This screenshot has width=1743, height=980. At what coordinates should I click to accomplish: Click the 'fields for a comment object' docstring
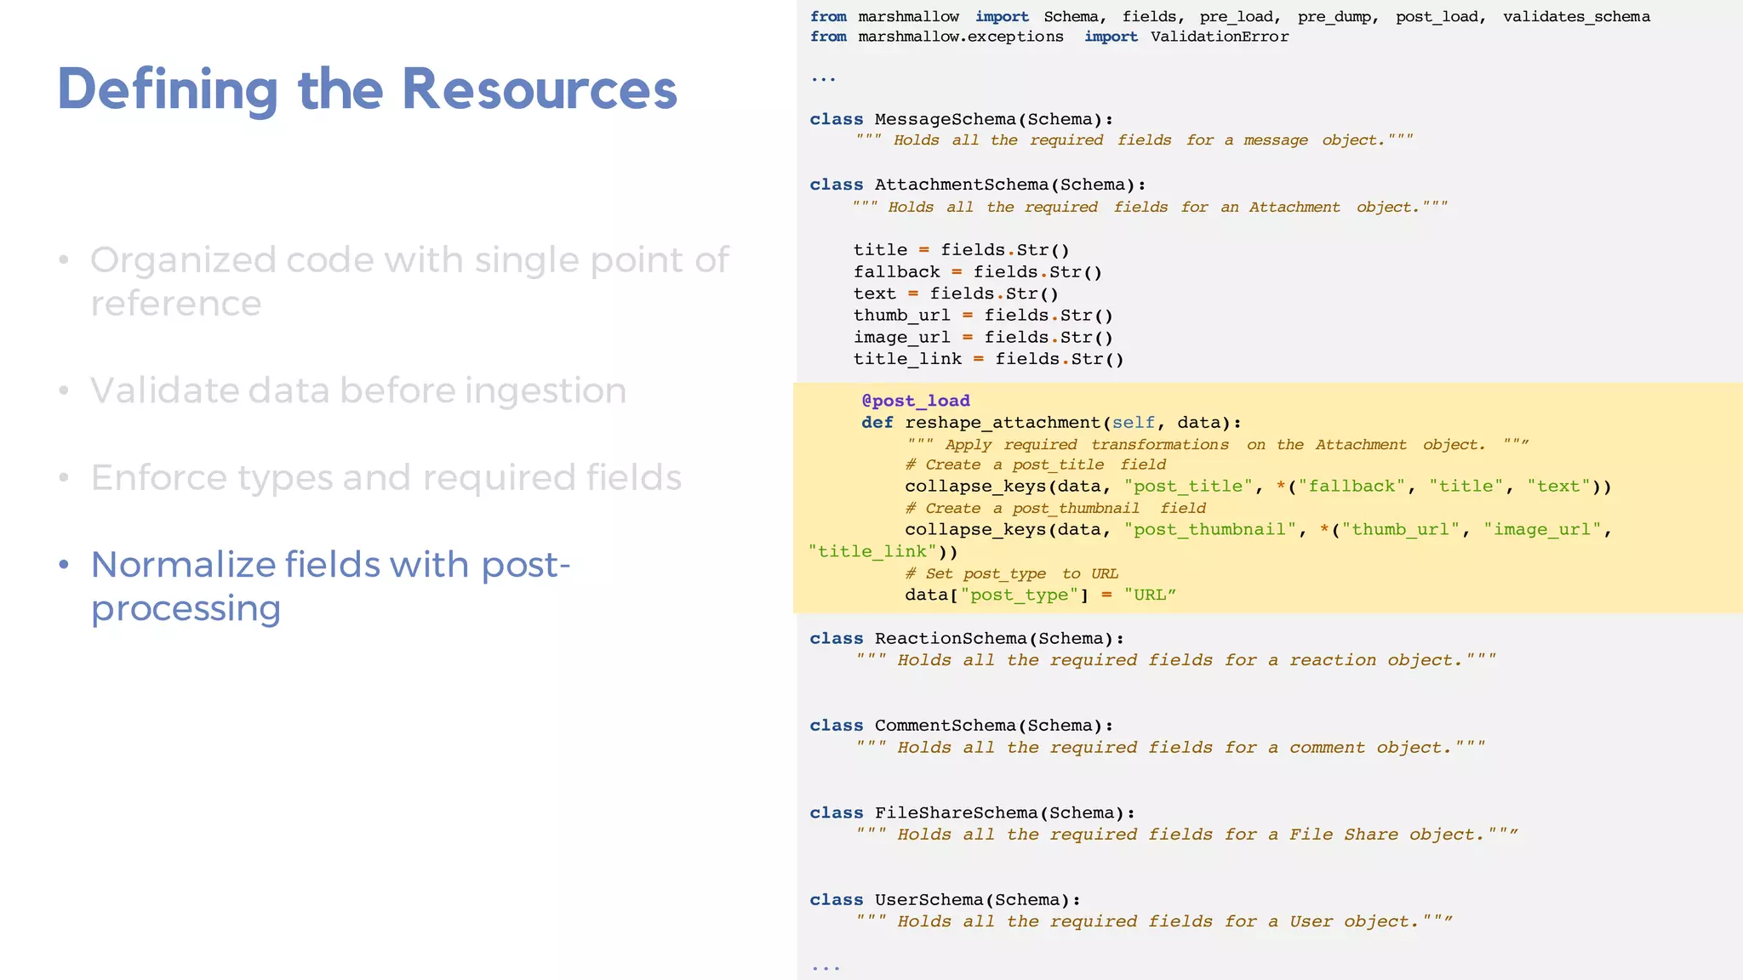(x=1171, y=748)
